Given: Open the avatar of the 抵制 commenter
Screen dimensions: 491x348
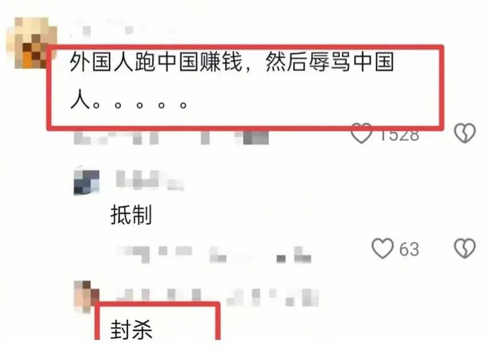Looking at the screenshot, I should coord(86,182).
